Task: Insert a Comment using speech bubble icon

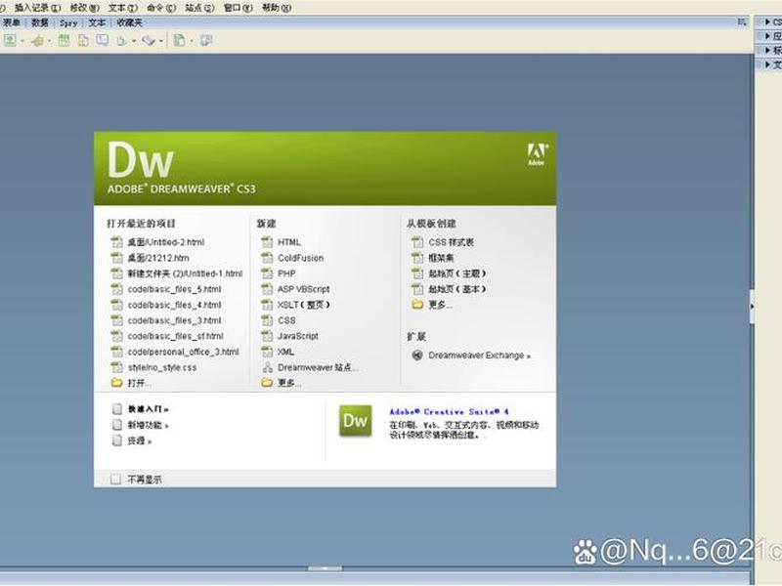Action: click(103, 41)
